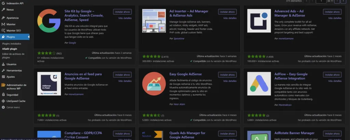Collapse the sidebar with Cerrar menú
The height and width of the screenshot is (140, 350).
[x=13, y=107]
